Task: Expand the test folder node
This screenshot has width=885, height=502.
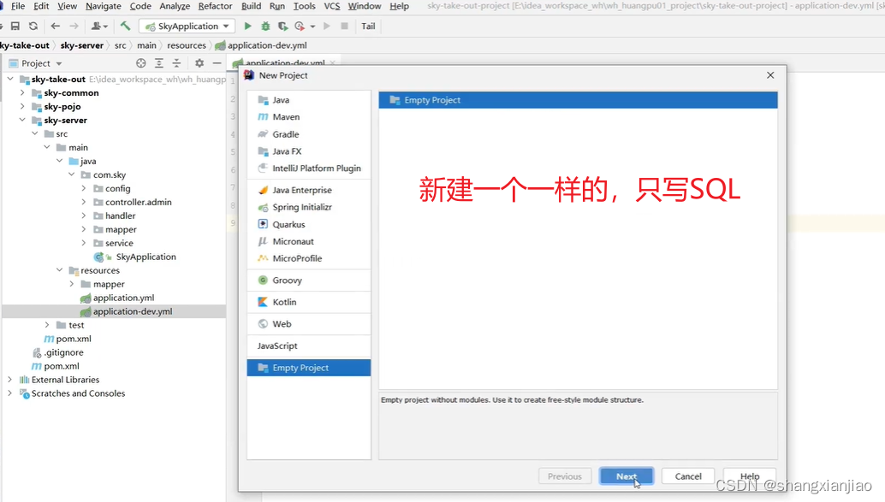Action: coord(47,325)
